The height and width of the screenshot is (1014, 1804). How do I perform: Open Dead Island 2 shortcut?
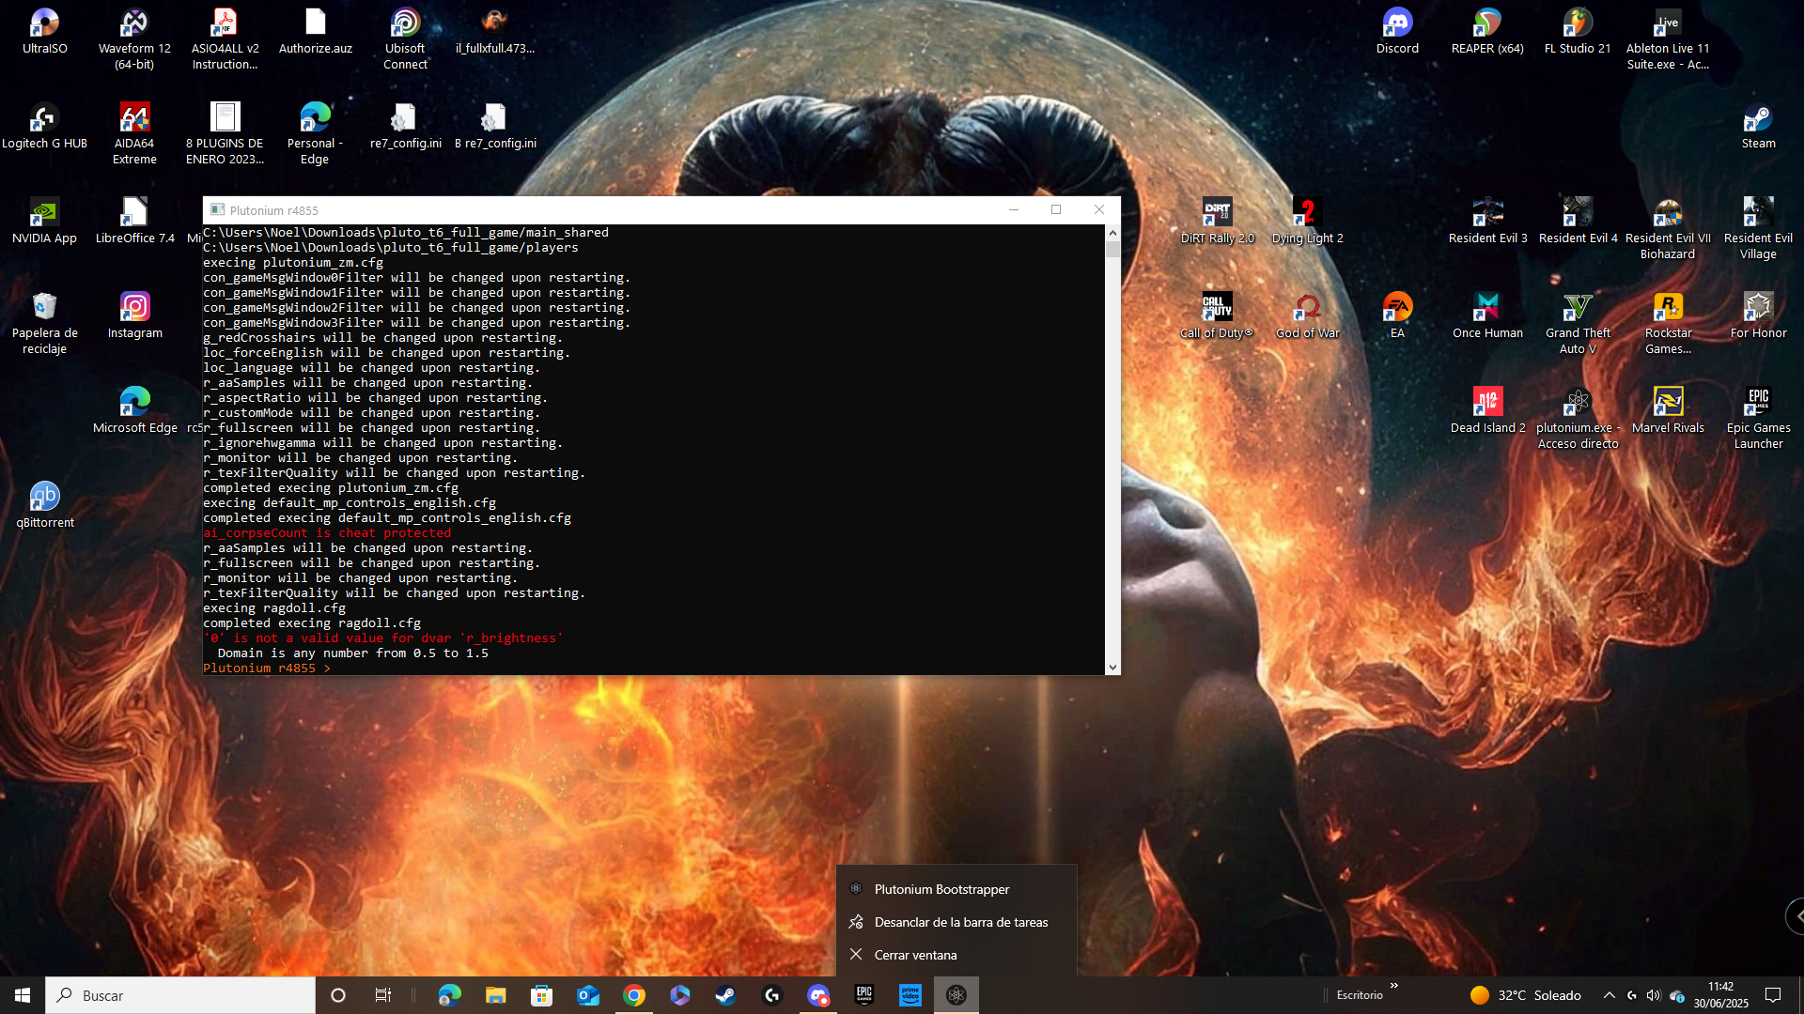pos(1487,411)
